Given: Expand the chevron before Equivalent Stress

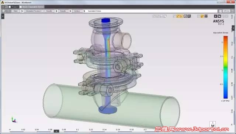Looking at the screenshot, I should click(84, 11).
